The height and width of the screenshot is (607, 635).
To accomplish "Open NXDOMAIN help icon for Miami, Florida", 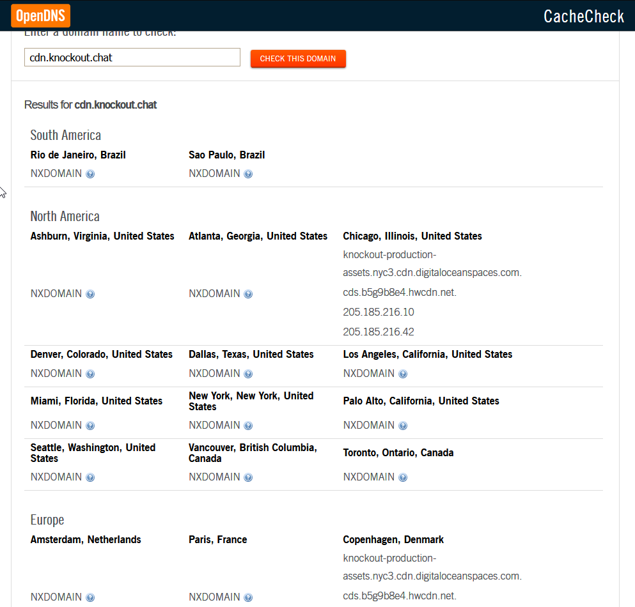I will 90,426.
